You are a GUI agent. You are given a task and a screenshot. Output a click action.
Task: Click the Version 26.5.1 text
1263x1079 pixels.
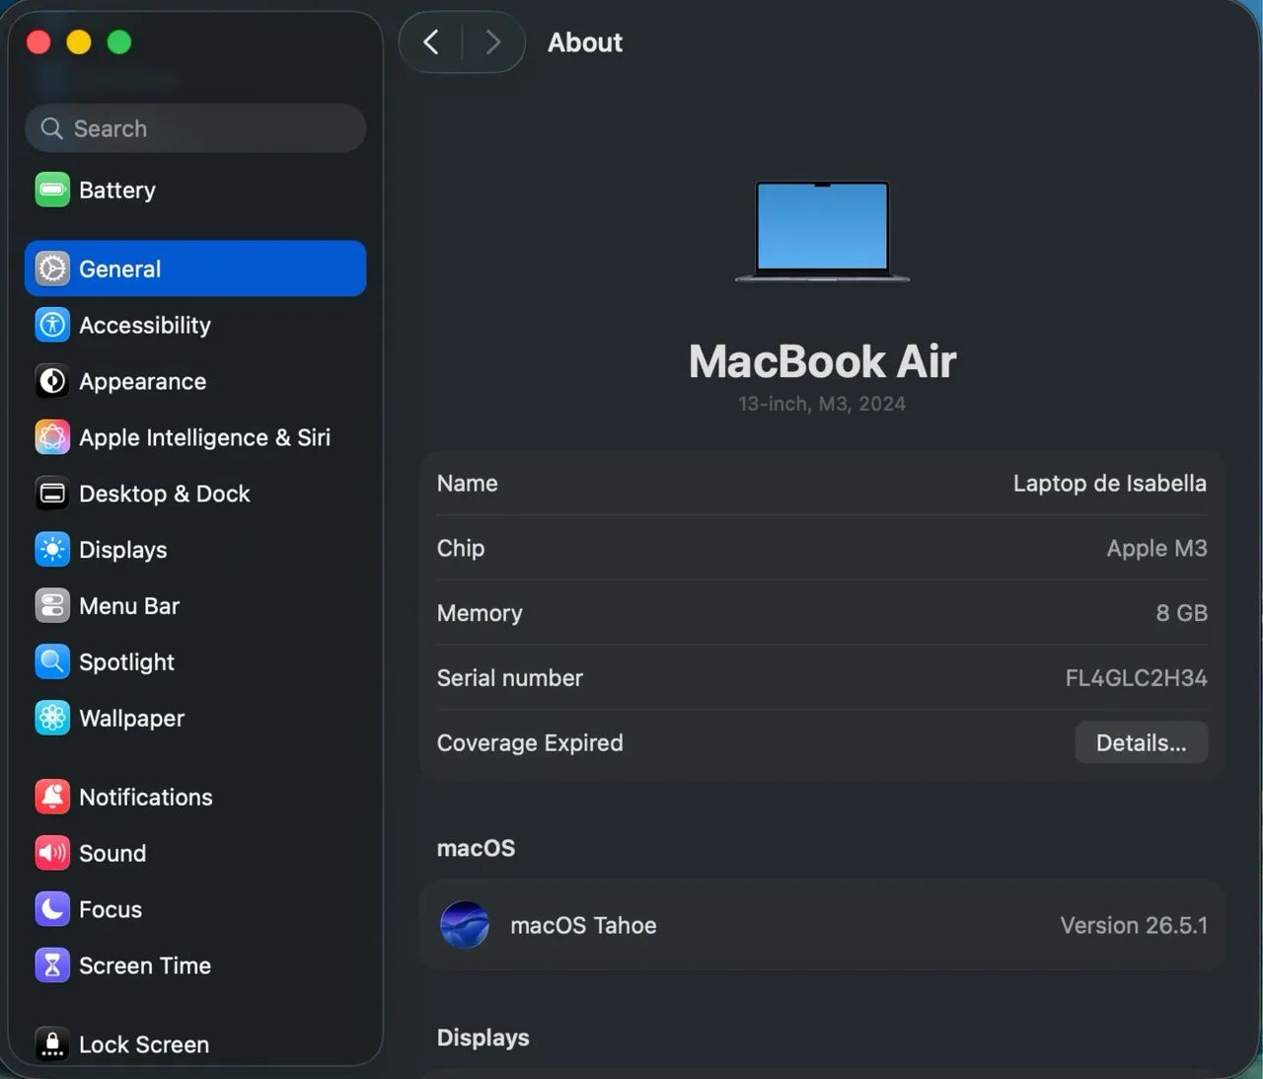click(x=1134, y=925)
